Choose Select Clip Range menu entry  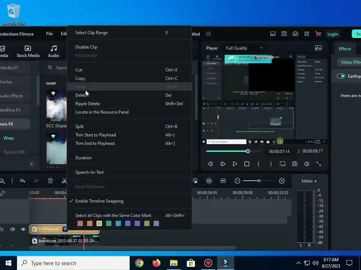tap(129, 33)
